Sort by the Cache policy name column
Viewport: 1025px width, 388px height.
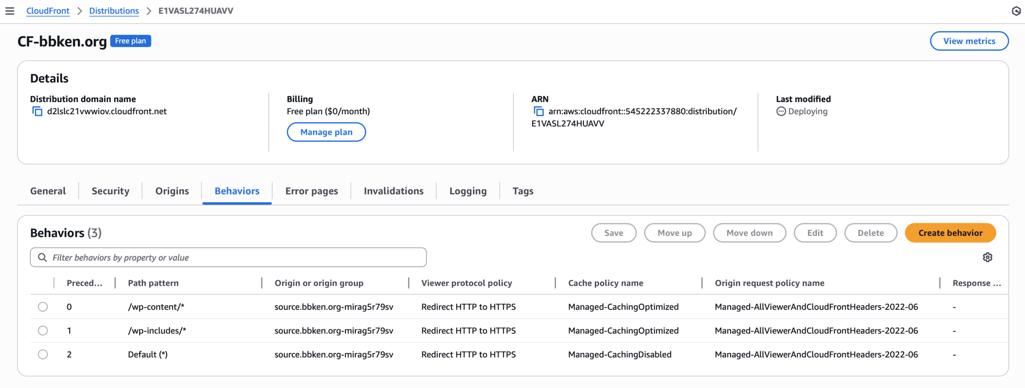605,283
